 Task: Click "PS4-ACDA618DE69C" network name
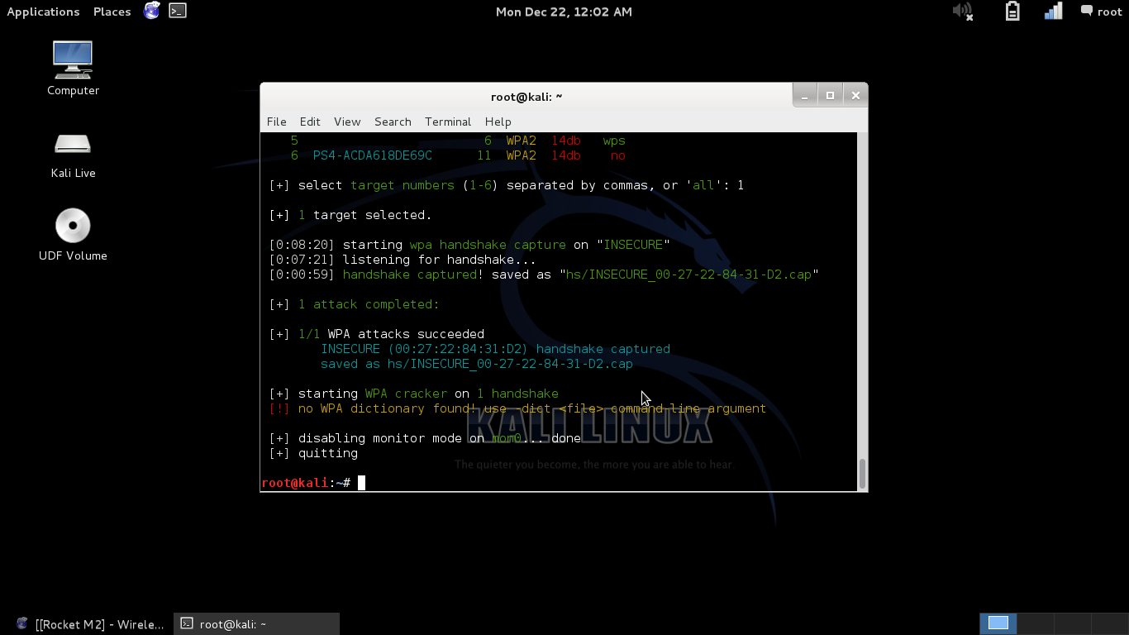(x=373, y=155)
